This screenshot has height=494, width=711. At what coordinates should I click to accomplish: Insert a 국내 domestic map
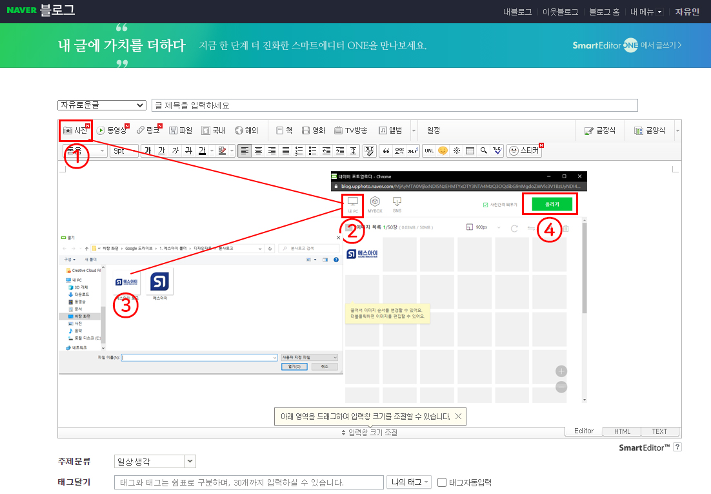pos(213,130)
